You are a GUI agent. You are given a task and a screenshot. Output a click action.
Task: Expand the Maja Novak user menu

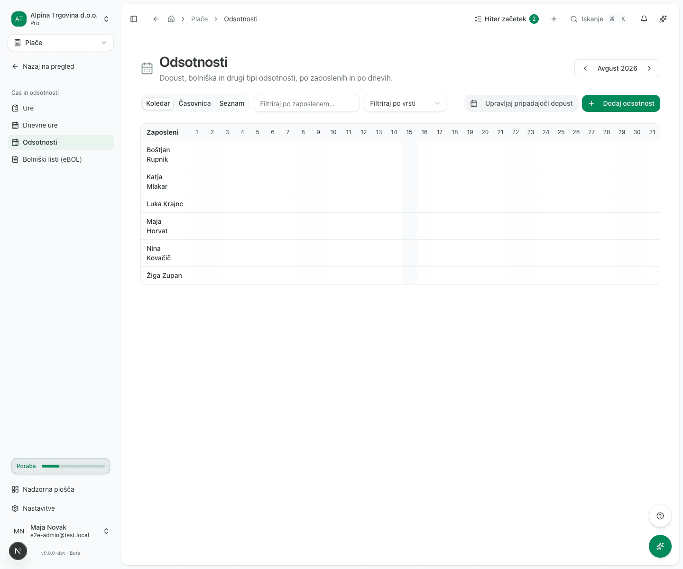61,531
